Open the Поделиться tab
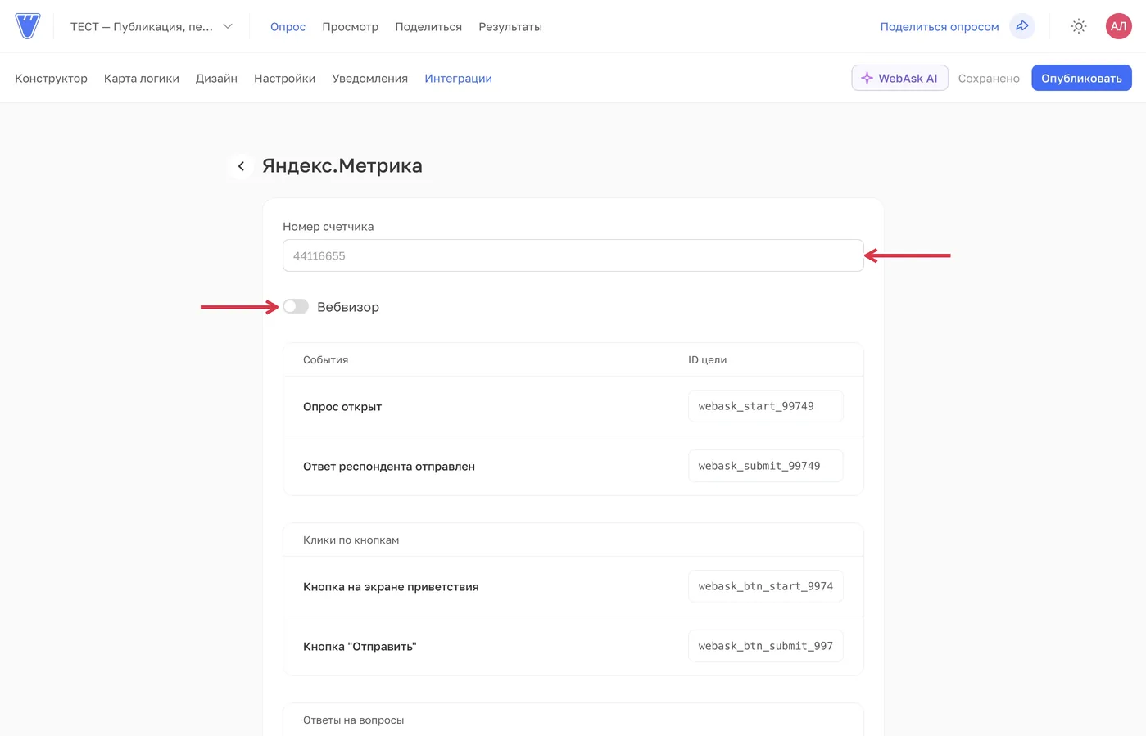1146x736 pixels. pyautogui.click(x=428, y=27)
